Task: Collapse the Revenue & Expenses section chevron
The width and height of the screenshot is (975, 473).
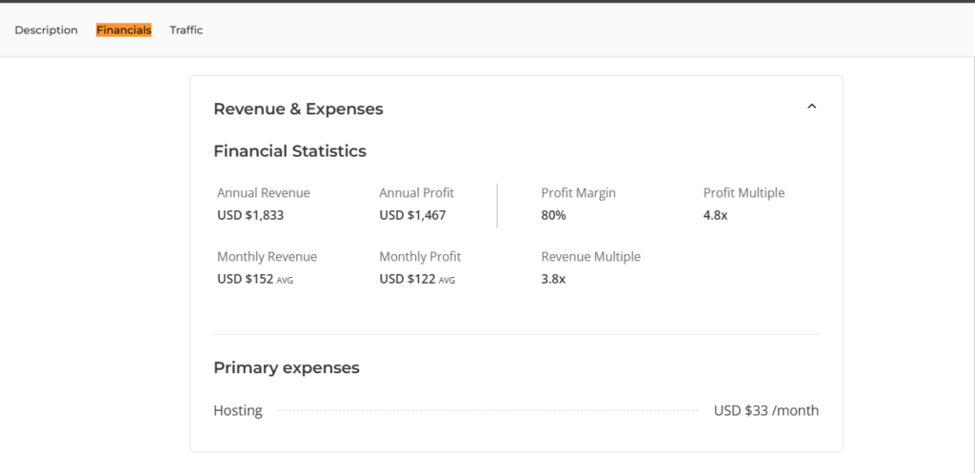Action: [x=811, y=107]
